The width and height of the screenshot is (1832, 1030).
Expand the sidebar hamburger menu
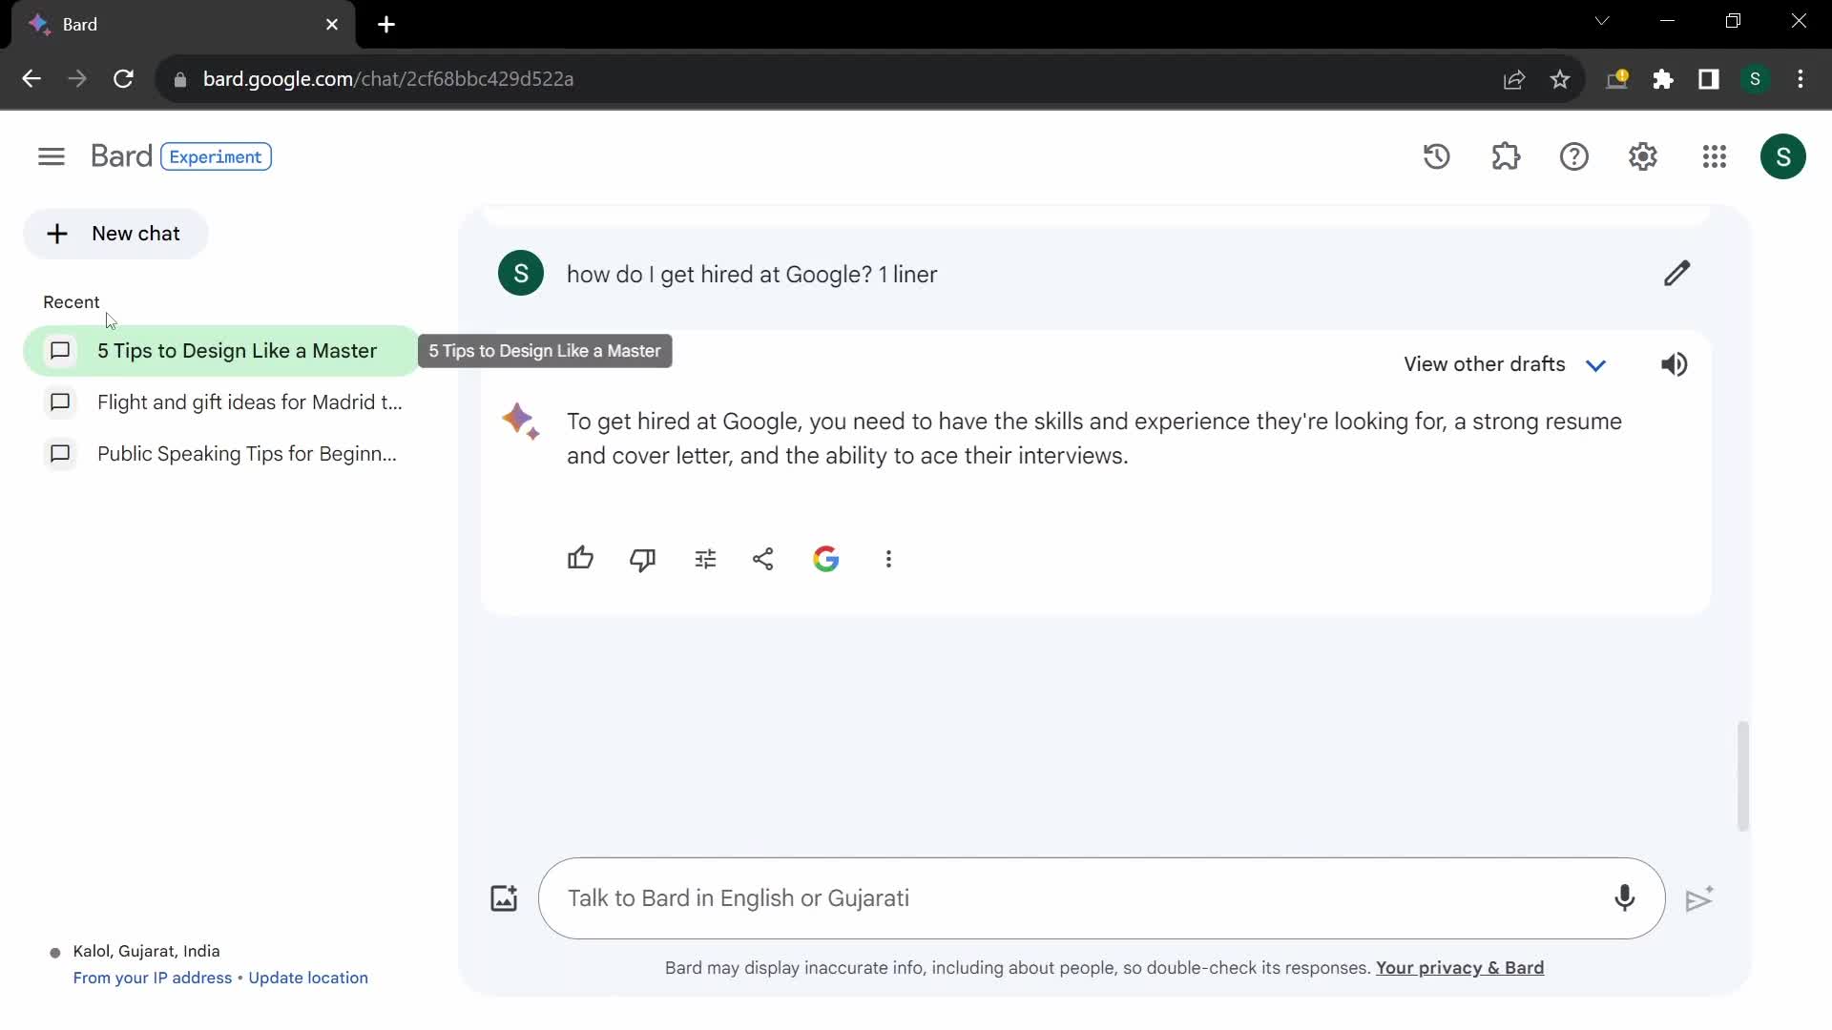tap(51, 156)
